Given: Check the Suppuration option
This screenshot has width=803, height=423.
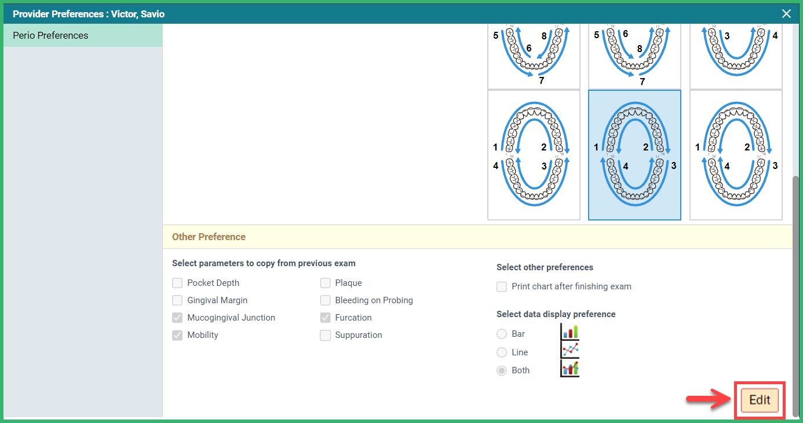Looking at the screenshot, I should tap(325, 335).
